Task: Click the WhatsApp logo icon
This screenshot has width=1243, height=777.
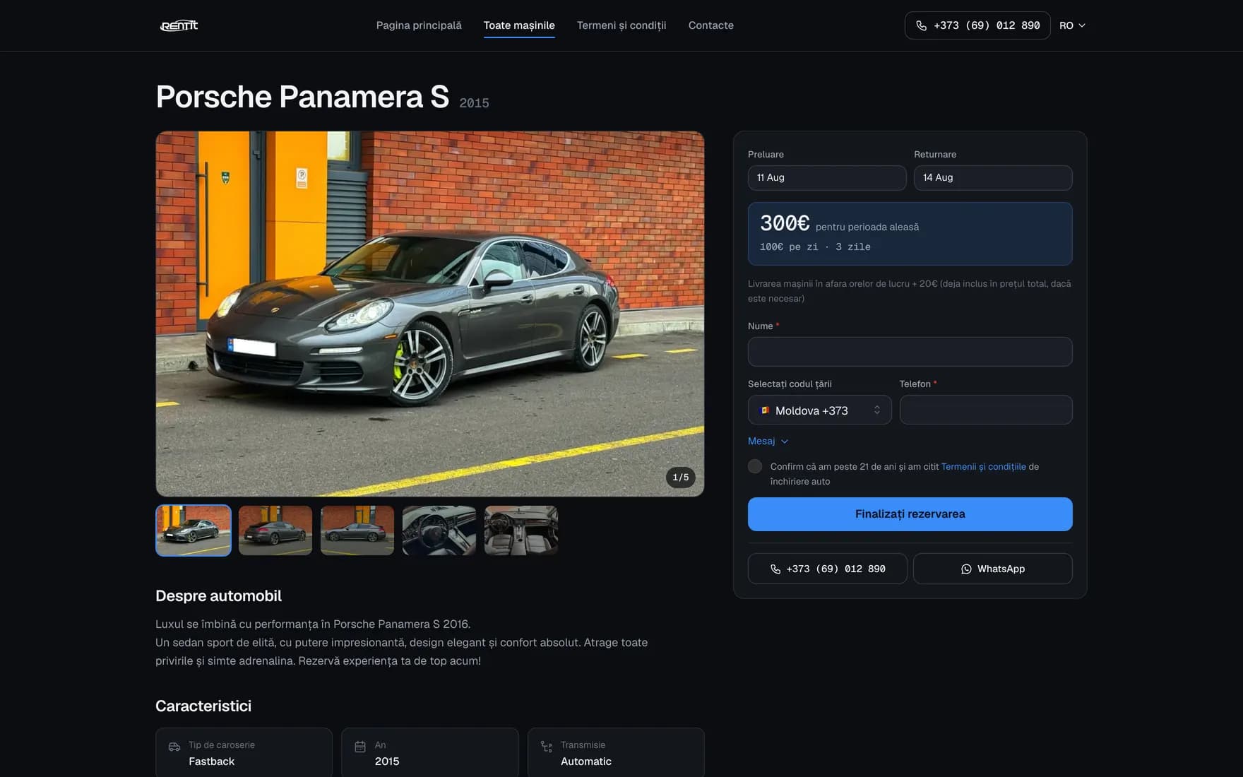Action: pos(966,569)
